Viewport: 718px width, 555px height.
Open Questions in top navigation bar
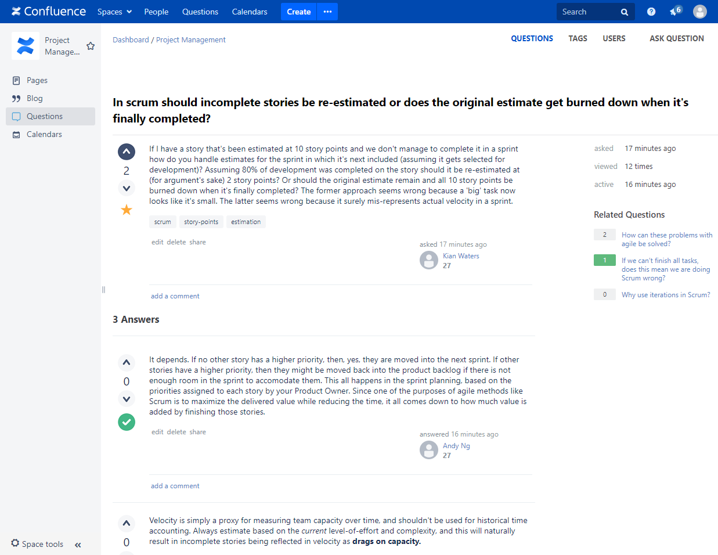click(x=200, y=12)
